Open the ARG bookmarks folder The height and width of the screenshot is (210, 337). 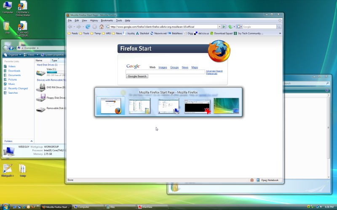click(107, 34)
